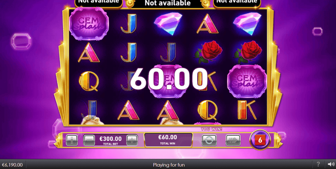Mute the game sound speaker icon
This screenshot has height=169, width=336.
tap(331, 164)
